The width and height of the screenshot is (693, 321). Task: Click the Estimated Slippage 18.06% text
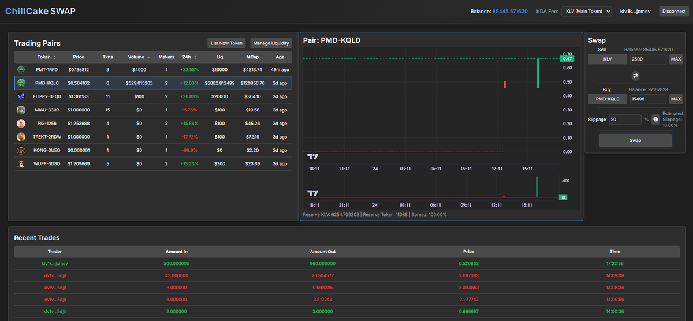tap(672, 120)
